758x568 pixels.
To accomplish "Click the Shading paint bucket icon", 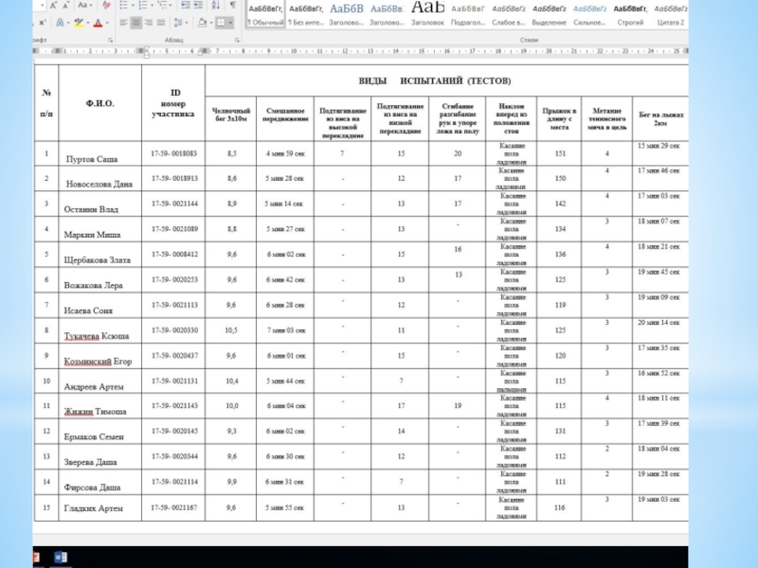I will click(203, 22).
